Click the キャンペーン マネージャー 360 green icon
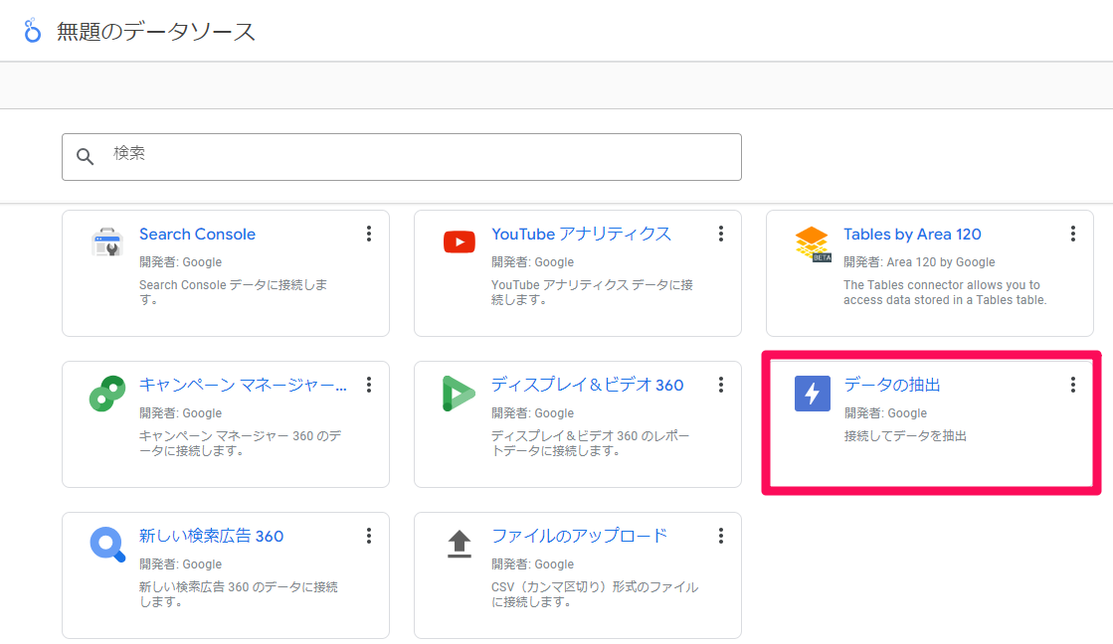Image resolution: width=1113 pixels, height=644 pixels. [107, 394]
